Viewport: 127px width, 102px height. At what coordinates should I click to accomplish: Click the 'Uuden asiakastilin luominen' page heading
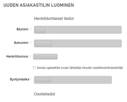point(39,5)
